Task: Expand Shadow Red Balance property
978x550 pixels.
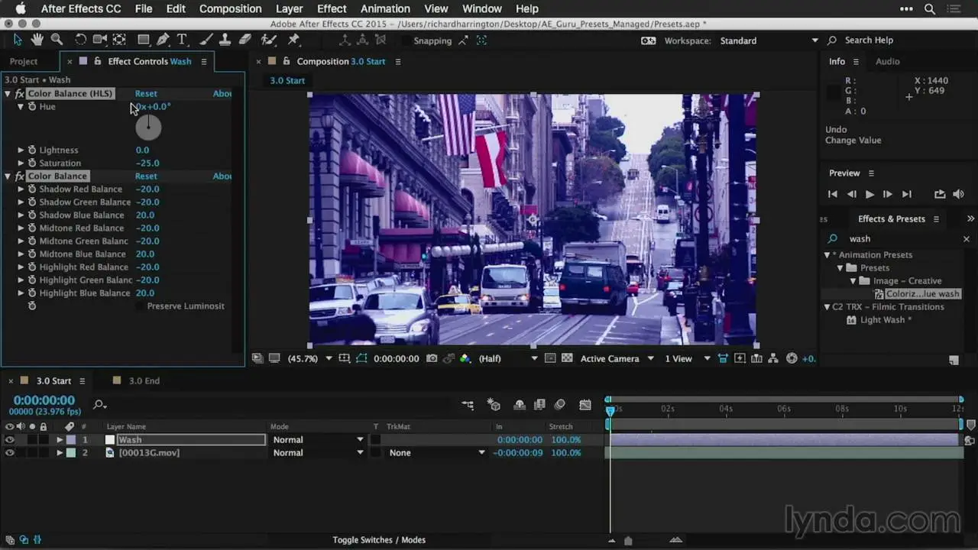Action: [x=21, y=189]
